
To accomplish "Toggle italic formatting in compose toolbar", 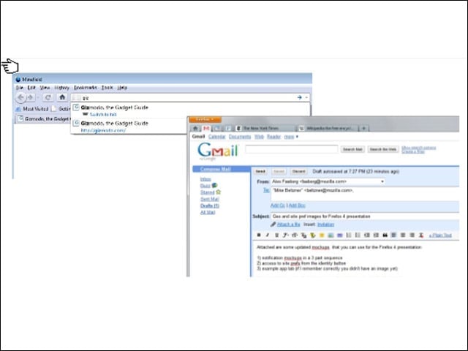I will pos(268,235).
